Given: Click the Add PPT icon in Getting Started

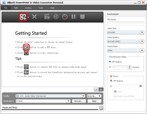Looking at the screenshot, I should coord(26,47).
